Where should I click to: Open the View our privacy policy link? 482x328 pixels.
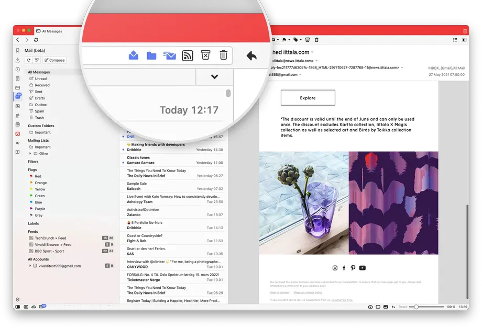(308, 292)
